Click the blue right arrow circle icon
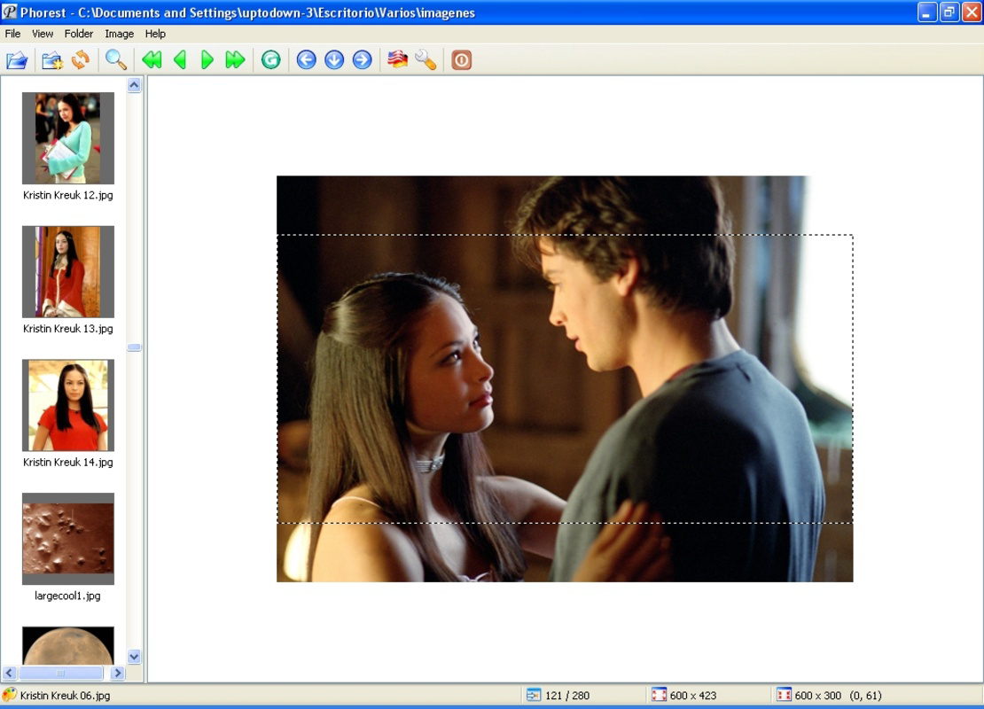This screenshot has width=984, height=709. 362,60
